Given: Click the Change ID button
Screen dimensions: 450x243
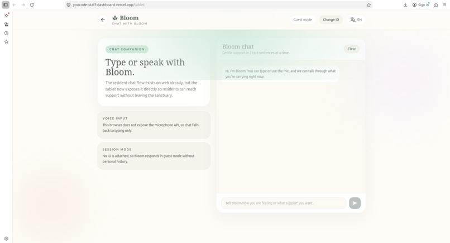Looking at the screenshot, I should 331,20.
